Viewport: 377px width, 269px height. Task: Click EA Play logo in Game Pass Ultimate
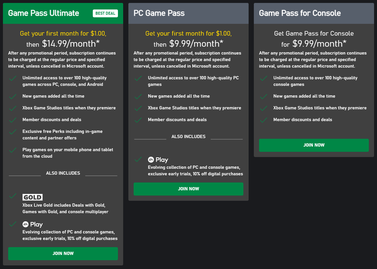pos(33,224)
